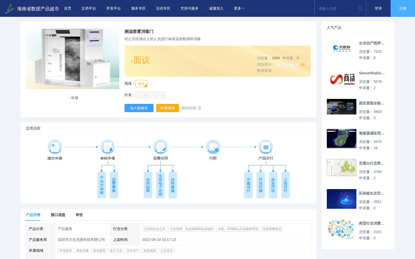The image size is (415, 259).
Task: Select the 面议 specification option
Action: coord(141,84)
